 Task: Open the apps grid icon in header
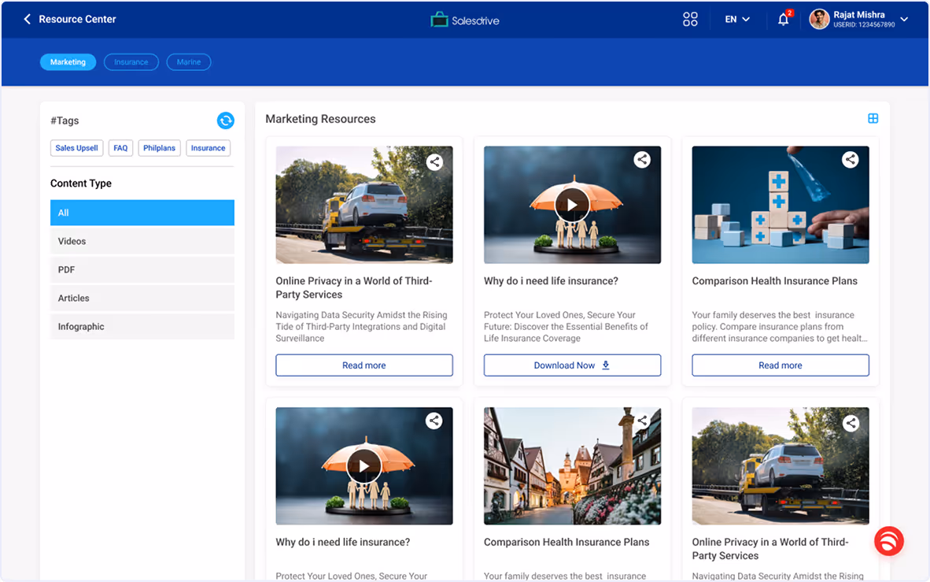(x=690, y=19)
